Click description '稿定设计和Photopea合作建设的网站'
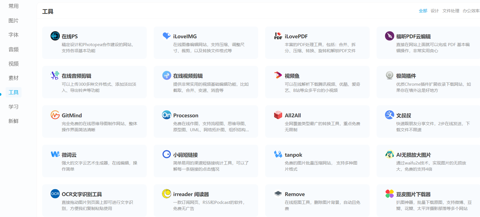Screen dimensions: 480x217 click(97, 45)
